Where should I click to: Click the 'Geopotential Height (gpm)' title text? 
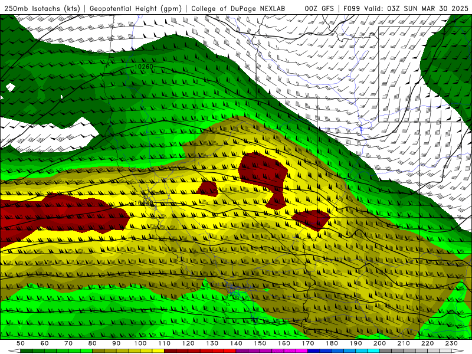[136, 9]
